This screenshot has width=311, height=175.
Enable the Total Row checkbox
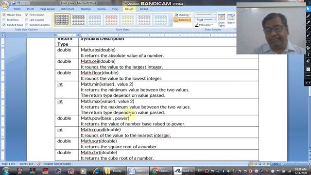point(4,20)
